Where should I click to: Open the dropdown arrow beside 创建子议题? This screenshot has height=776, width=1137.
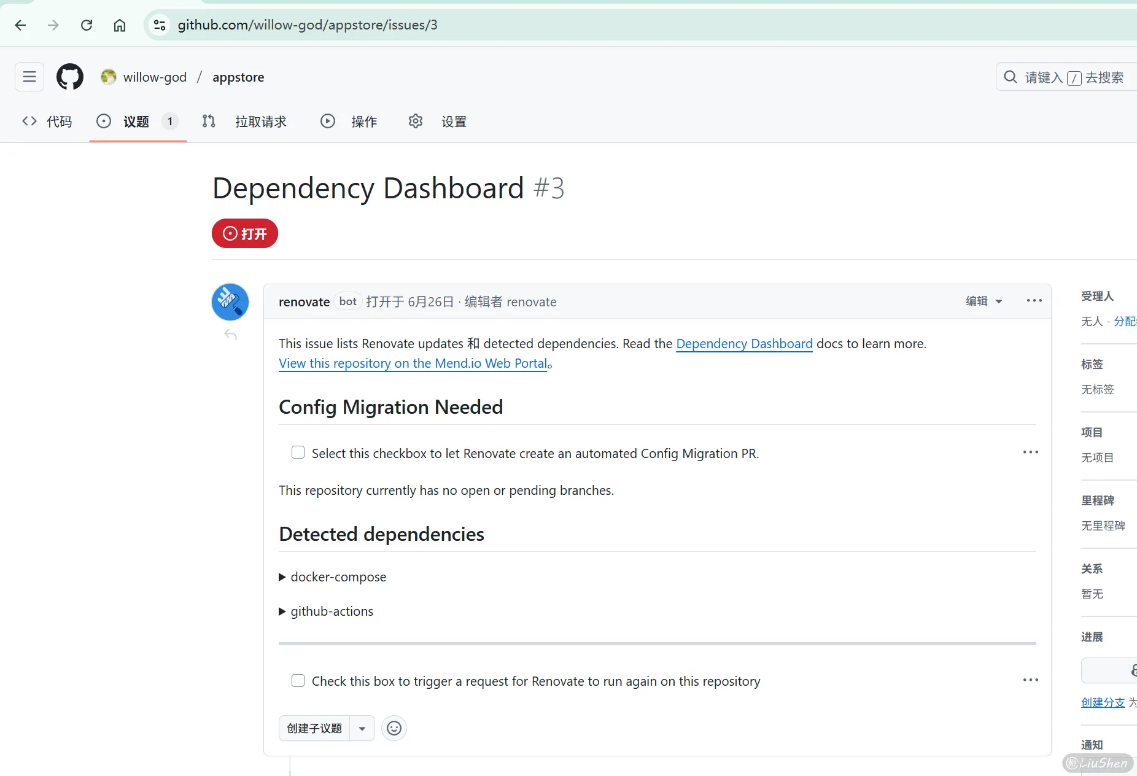coord(362,729)
